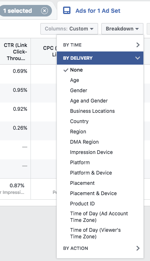Select Time of Day (Viewer's Time Zone)
This screenshot has height=261, width=150.
coord(95,233)
